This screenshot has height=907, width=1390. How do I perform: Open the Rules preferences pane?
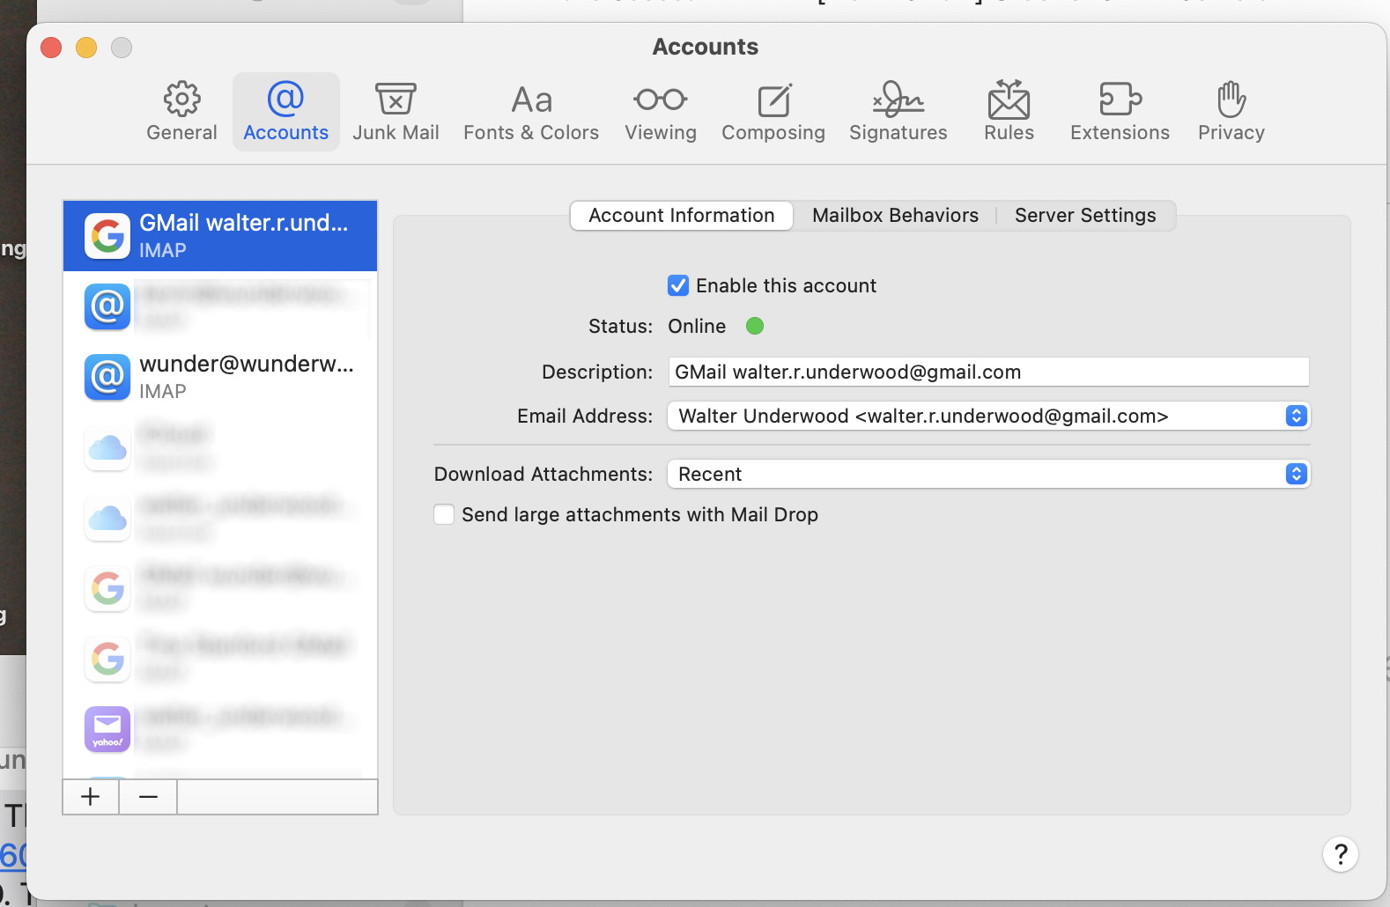[1009, 112]
